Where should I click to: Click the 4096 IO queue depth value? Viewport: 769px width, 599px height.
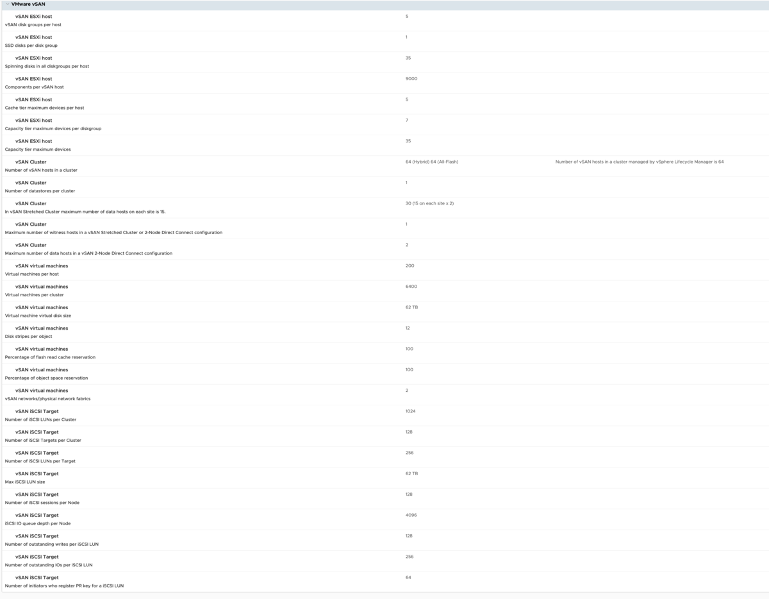click(x=411, y=515)
